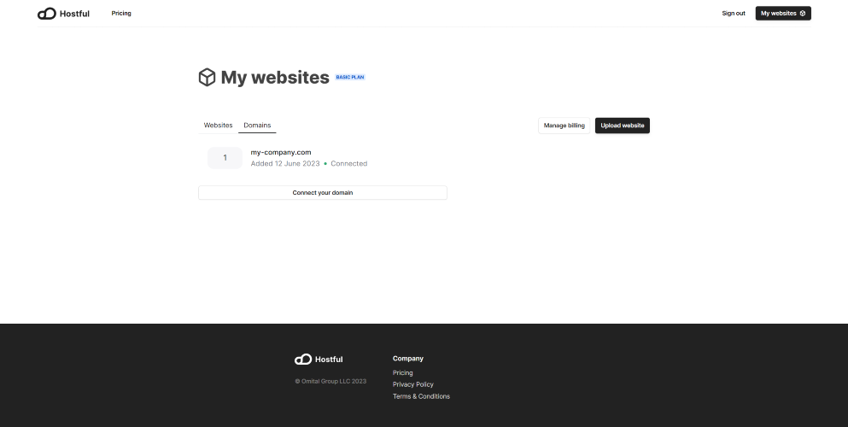
Task: Click the Connected status text
Action: pyautogui.click(x=348, y=164)
